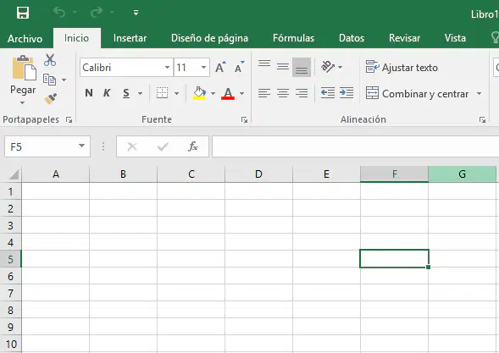The width and height of the screenshot is (499, 353).
Task: Apply the yellow fill color bucket
Action: pyautogui.click(x=199, y=93)
